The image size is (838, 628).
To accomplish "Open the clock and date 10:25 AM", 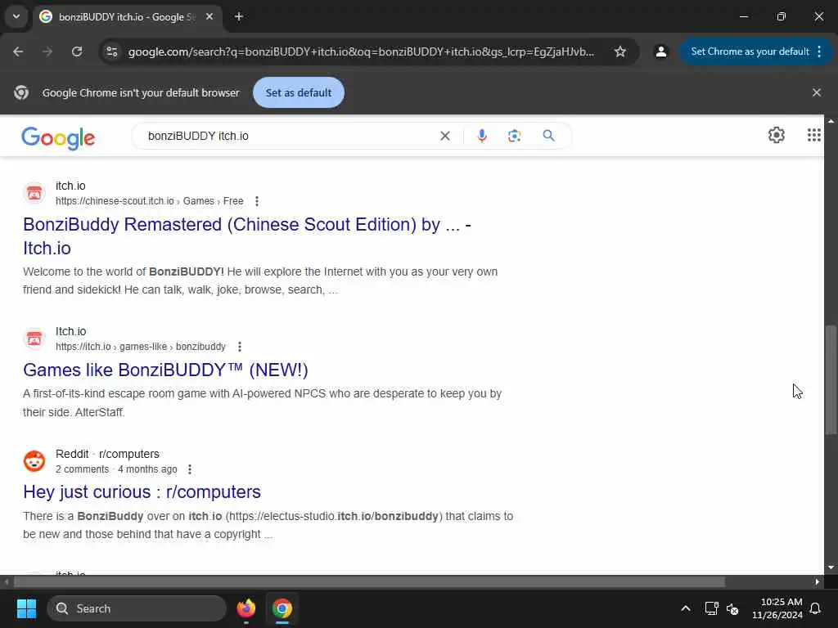I will pyautogui.click(x=777, y=608).
